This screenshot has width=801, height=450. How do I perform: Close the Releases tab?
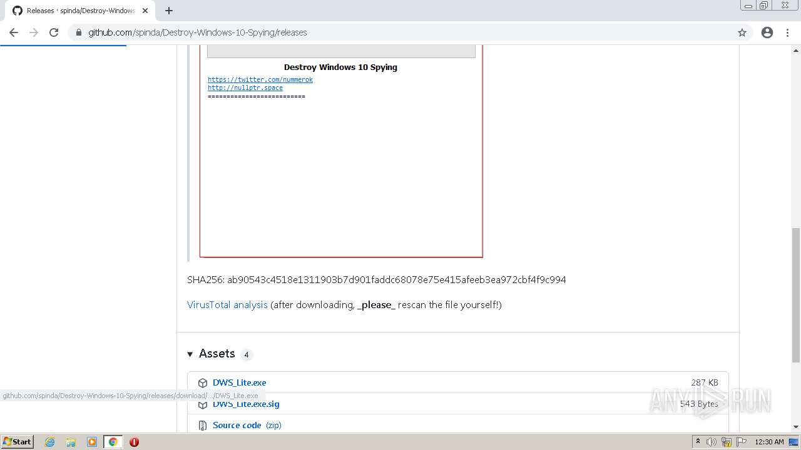pos(145,11)
